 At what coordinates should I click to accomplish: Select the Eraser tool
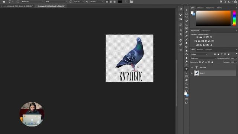[186, 51]
